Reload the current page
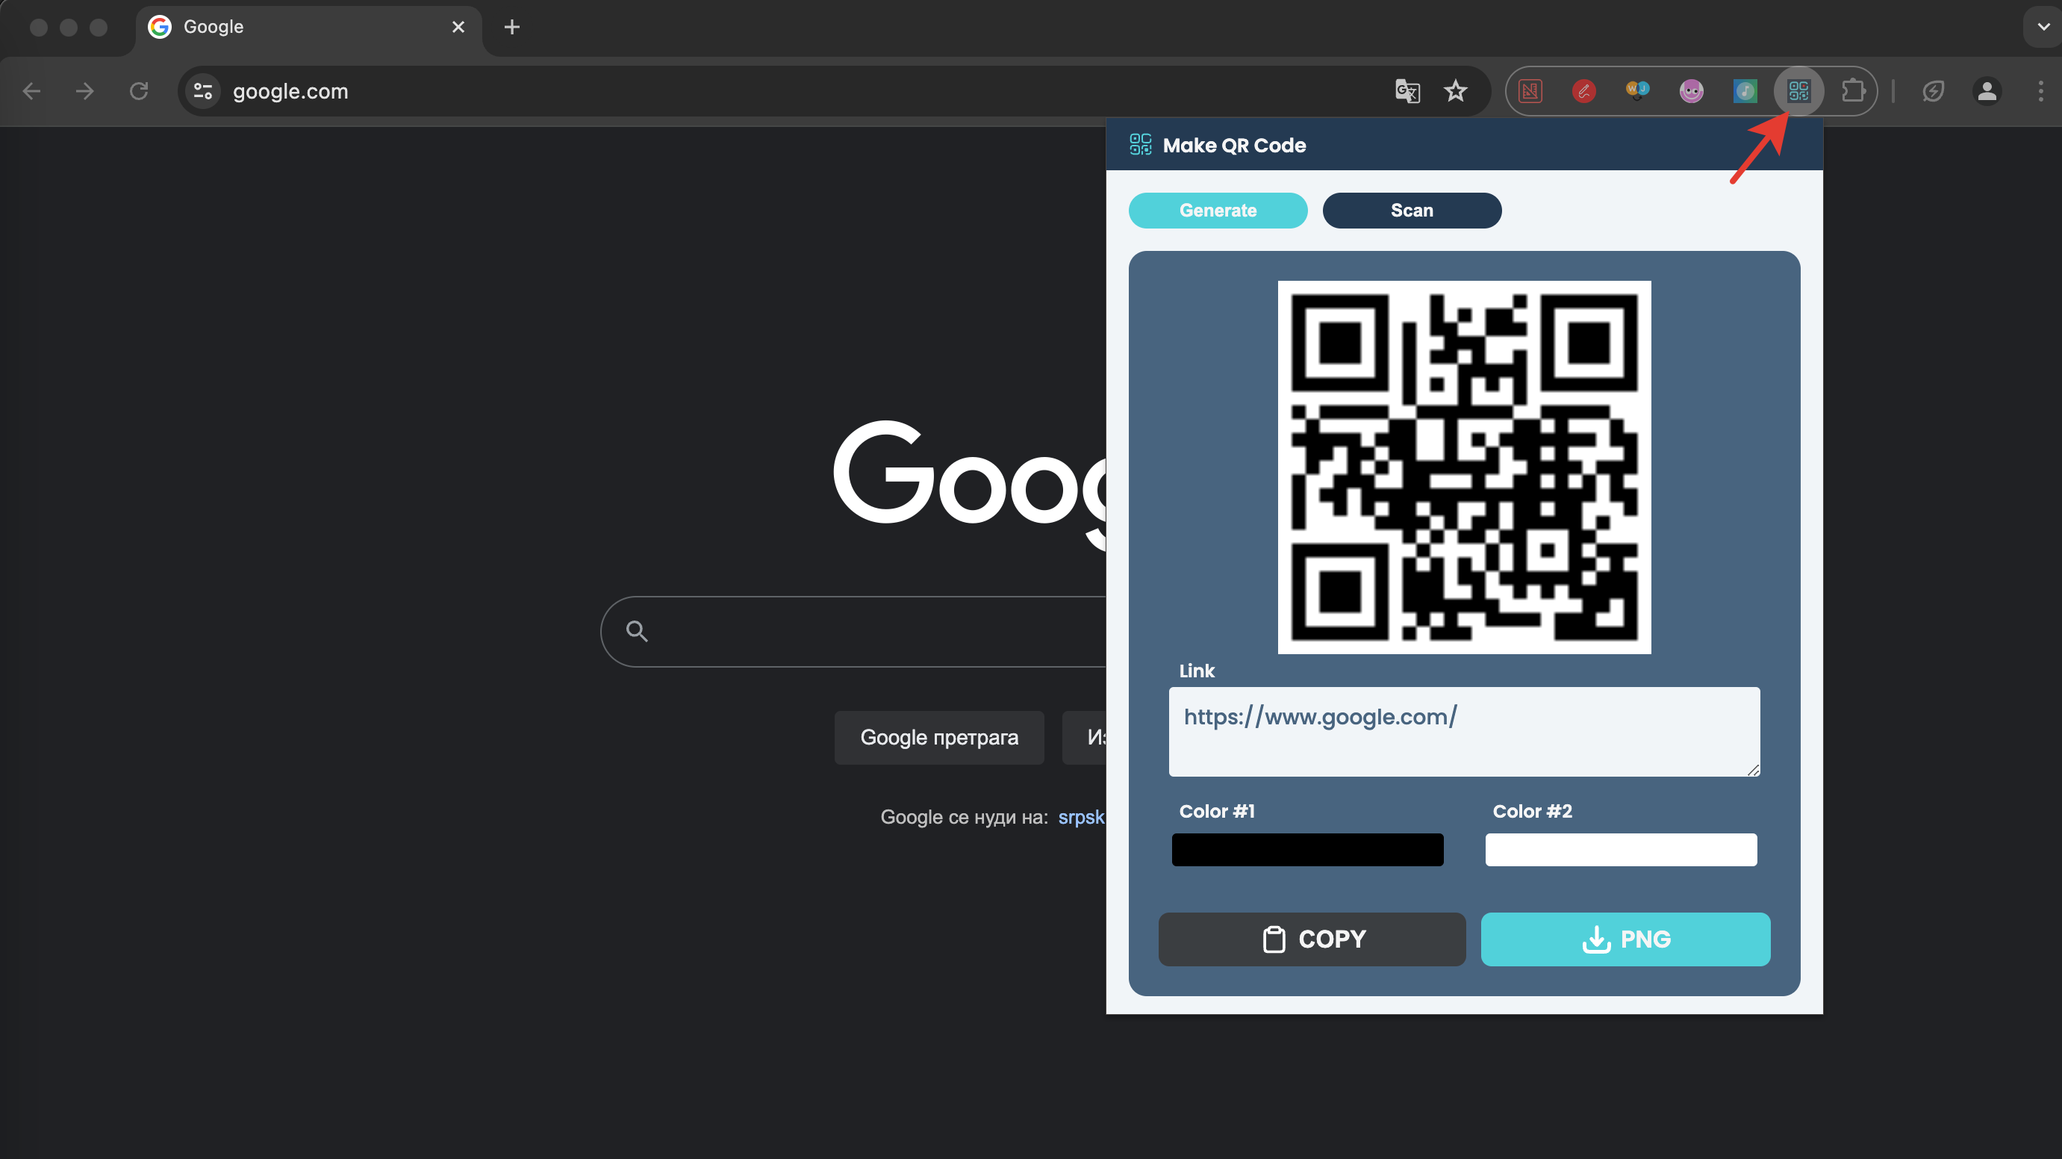 tap(138, 90)
